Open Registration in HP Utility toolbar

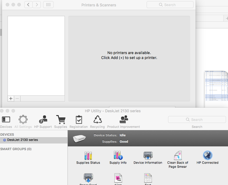tap(79, 122)
